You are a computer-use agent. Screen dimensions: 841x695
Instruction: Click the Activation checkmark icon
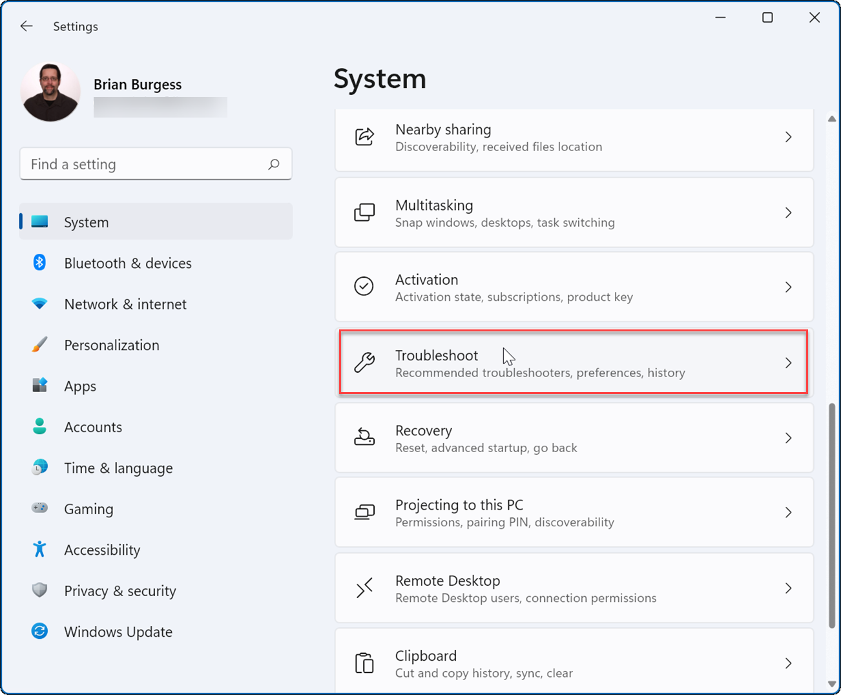click(x=364, y=286)
